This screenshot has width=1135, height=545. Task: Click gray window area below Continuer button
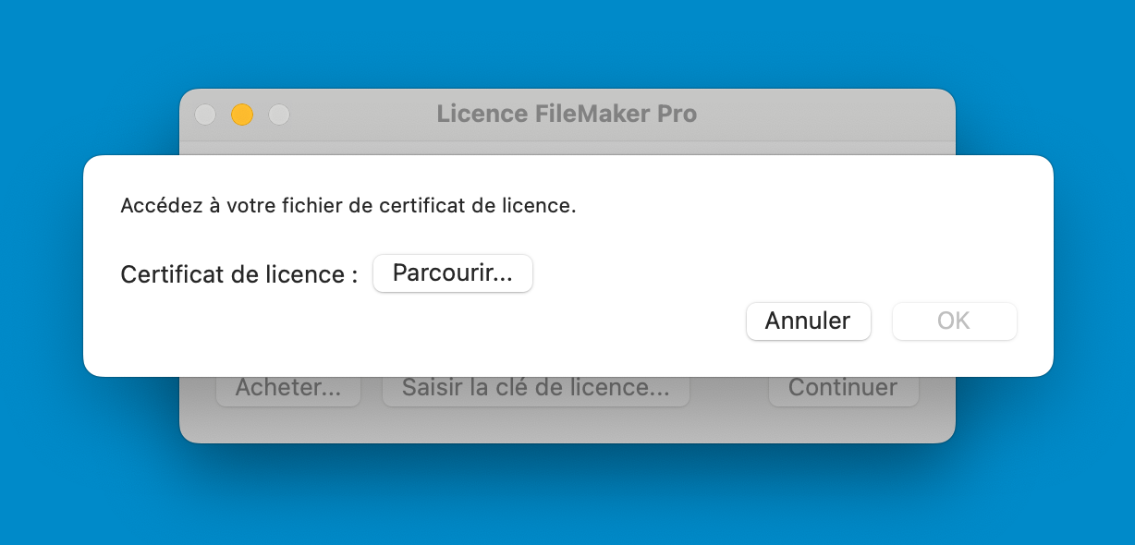(843, 425)
